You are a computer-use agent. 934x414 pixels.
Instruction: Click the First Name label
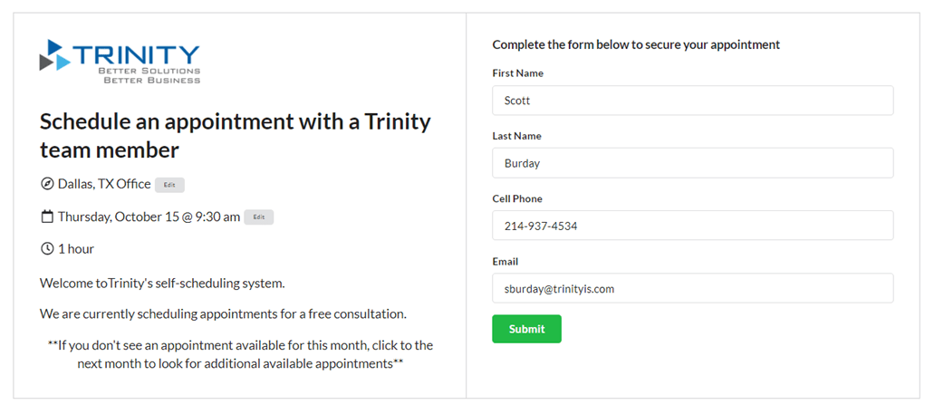517,73
